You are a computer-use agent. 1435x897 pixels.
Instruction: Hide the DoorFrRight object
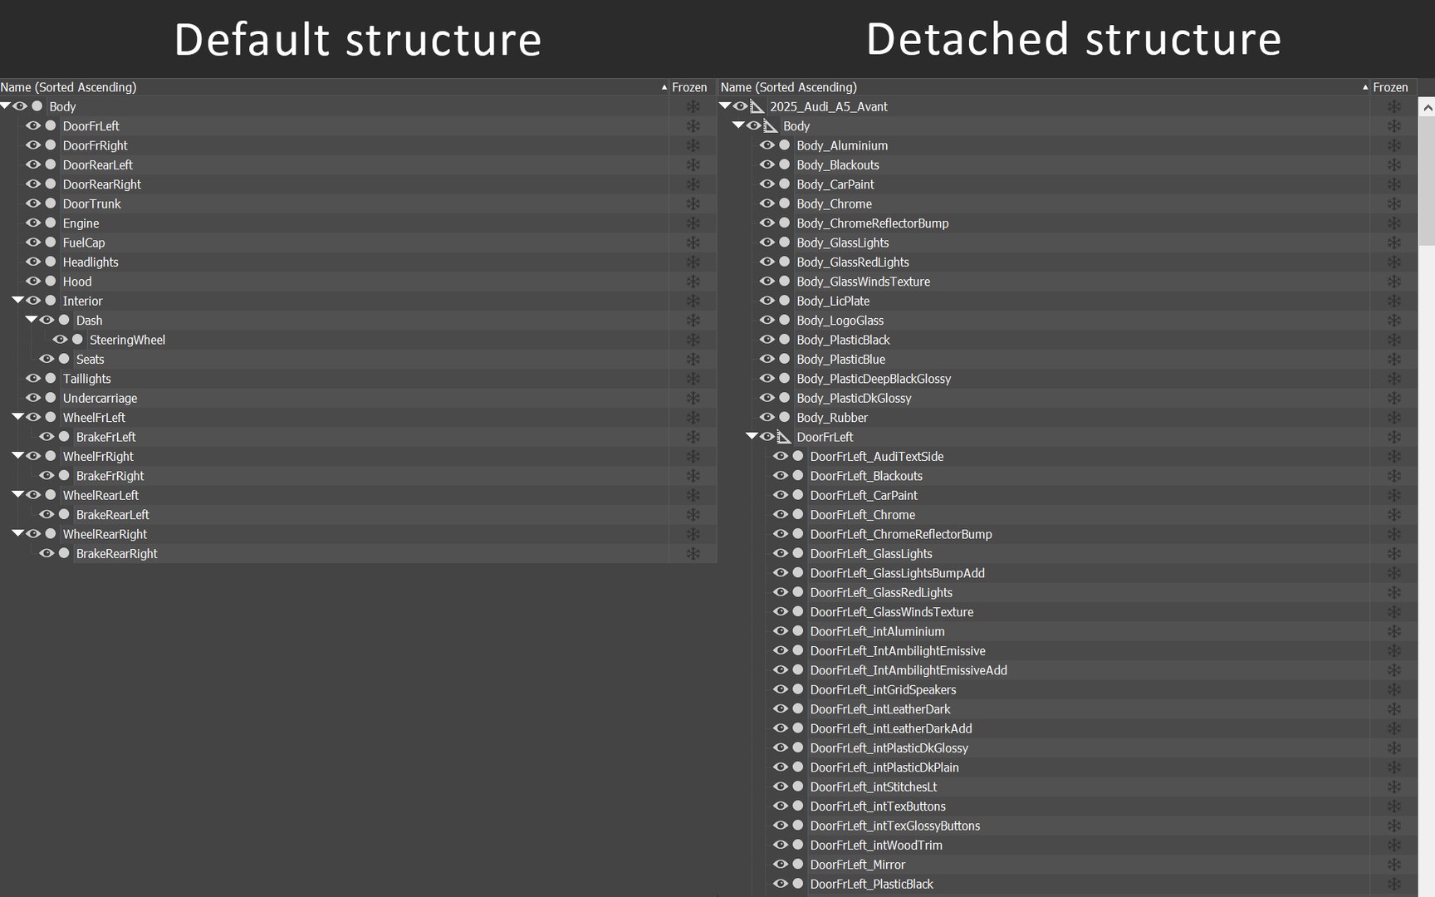33,145
